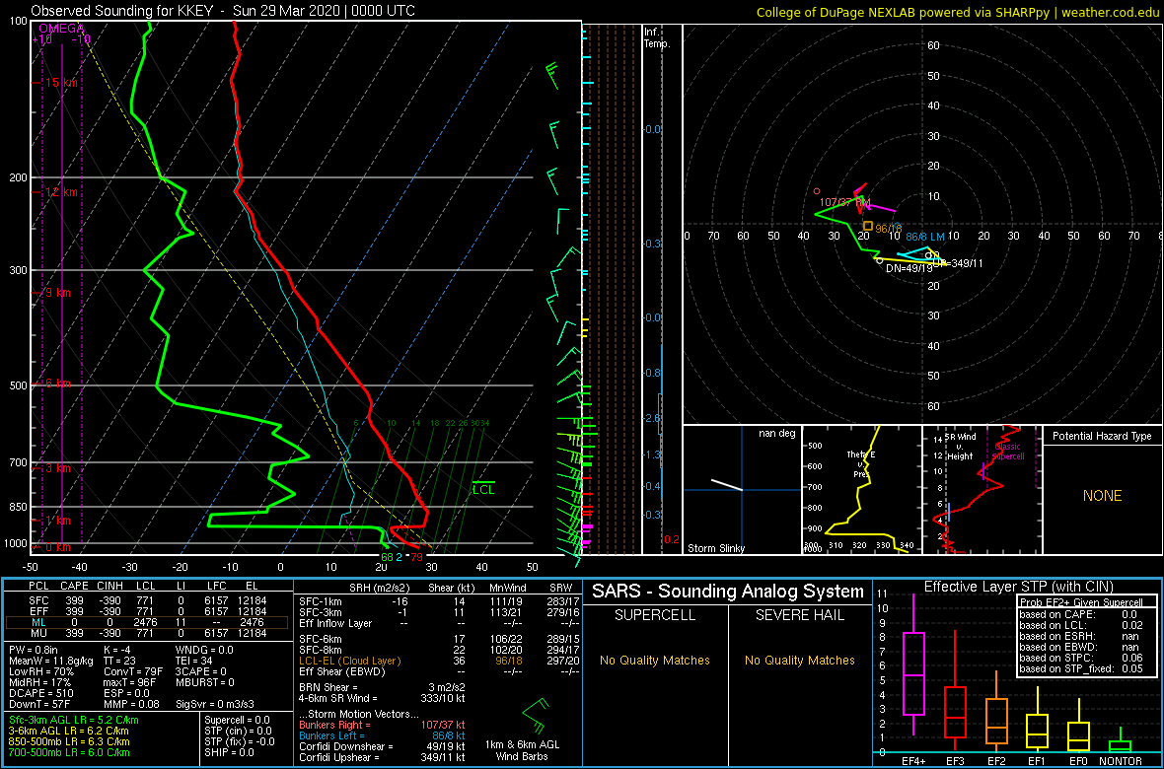This screenshot has height=769, width=1164.
Task: Click the Inf. Temp. column header
Action: tap(657, 37)
